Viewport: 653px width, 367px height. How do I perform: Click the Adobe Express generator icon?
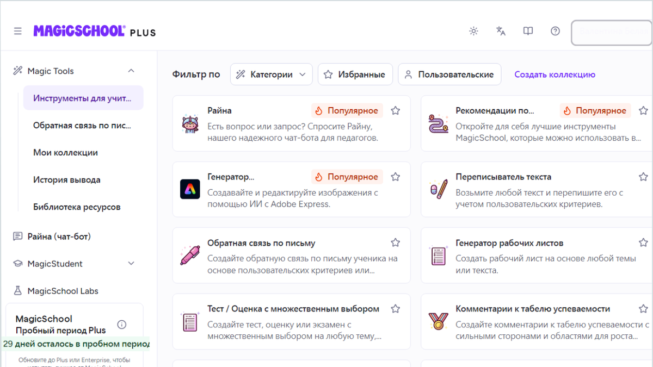190,189
